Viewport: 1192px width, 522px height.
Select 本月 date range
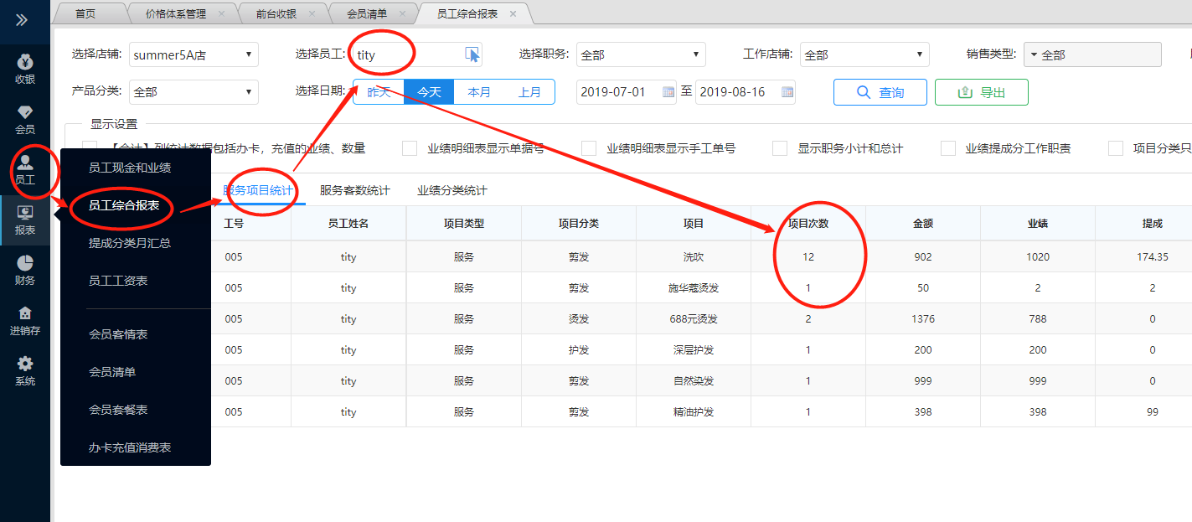coord(479,92)
